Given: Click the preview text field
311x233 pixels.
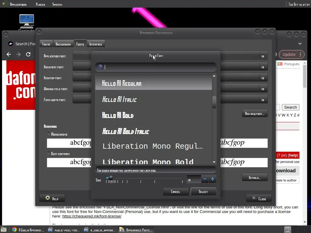Looking at the screenshot, I should coord(156,171).
